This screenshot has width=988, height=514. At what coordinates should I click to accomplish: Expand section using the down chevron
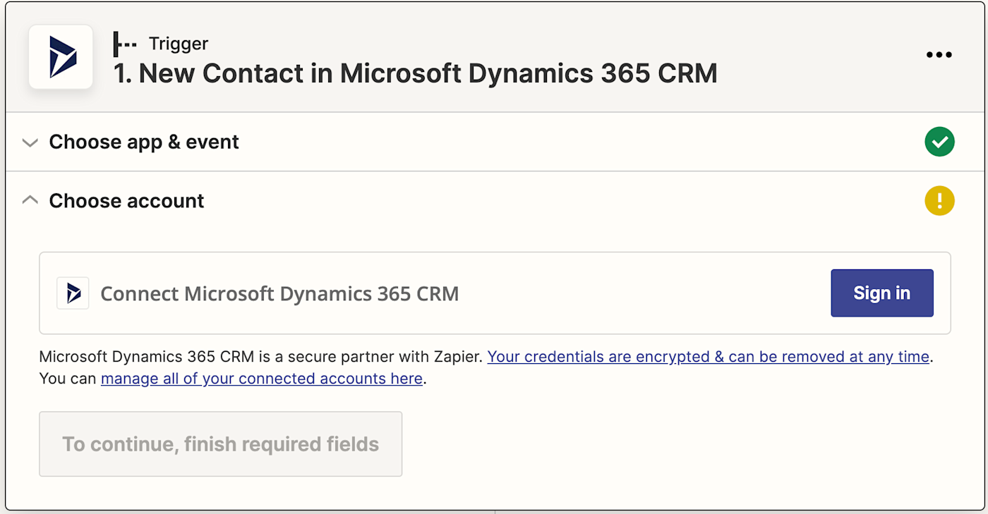[30, 142]
